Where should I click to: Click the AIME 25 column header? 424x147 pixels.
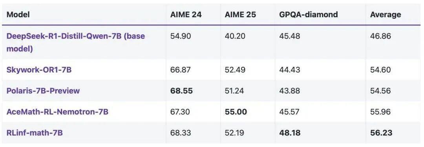point(240,14)
